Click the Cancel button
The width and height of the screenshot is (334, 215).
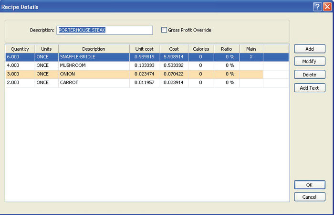tap(309, 197)
